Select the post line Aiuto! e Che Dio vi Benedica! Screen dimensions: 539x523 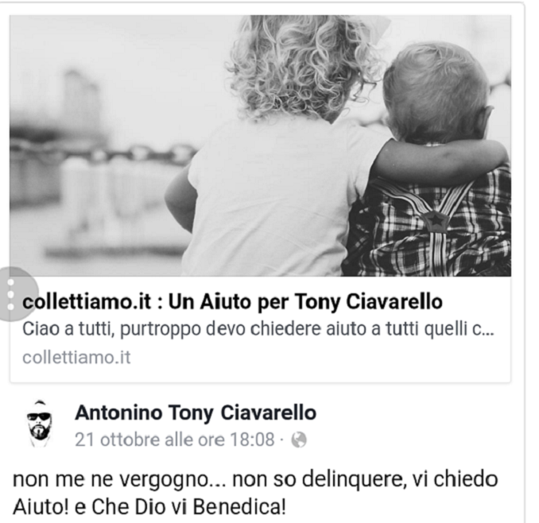tap(149, 507)
